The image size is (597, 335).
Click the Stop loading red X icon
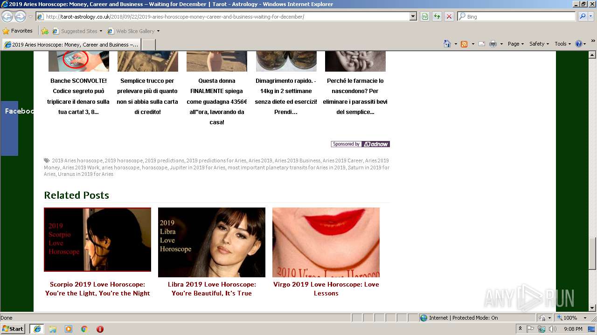449,17
